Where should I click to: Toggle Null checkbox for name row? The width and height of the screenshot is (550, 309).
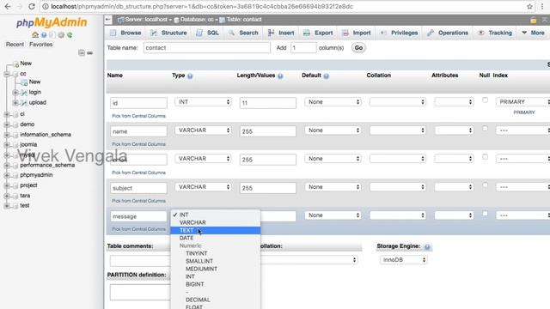[485, 129]
